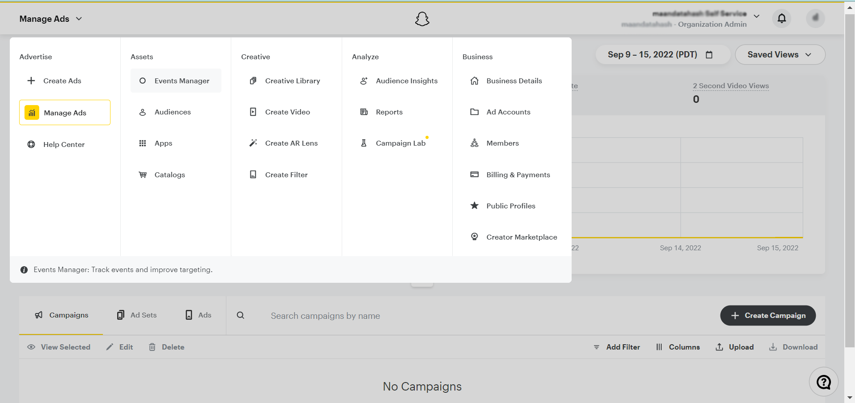855x403 pixels.
Task: Click the Members group icon
Action: 475,143
